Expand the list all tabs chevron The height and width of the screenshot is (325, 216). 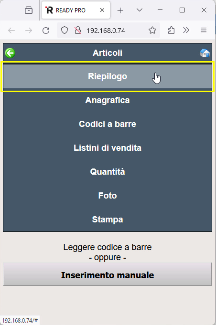[140, 10]
